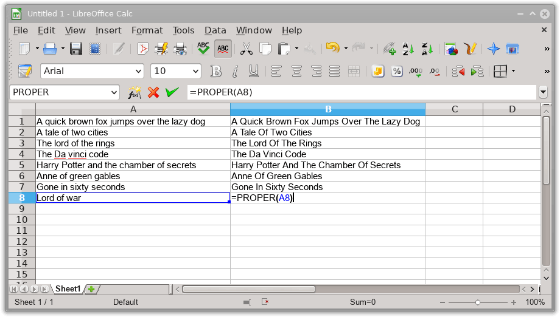The width and height of the screenshot is (560, 317).
Task: Add a new sheet with plus button
Action: pyautogui.click(x=91, y=289)
